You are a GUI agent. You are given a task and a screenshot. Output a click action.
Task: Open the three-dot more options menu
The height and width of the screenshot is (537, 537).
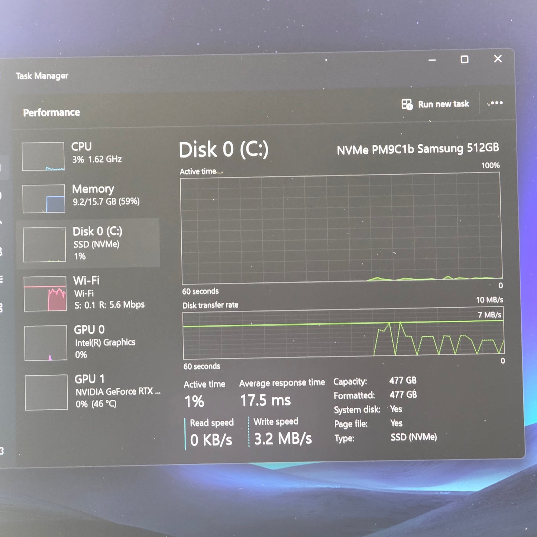coord(496,103)
